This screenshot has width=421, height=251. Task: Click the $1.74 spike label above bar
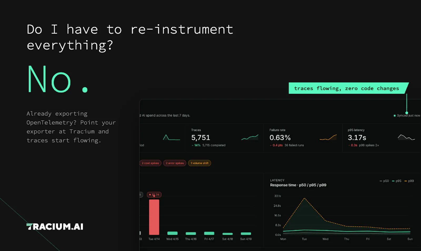154,195
